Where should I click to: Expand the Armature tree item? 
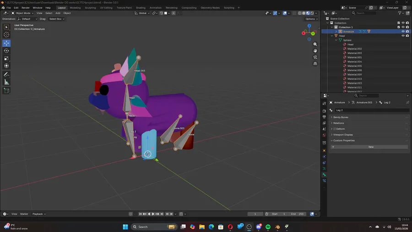336,32
